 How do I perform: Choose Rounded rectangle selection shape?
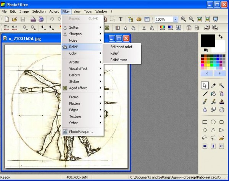click(221, 122)
